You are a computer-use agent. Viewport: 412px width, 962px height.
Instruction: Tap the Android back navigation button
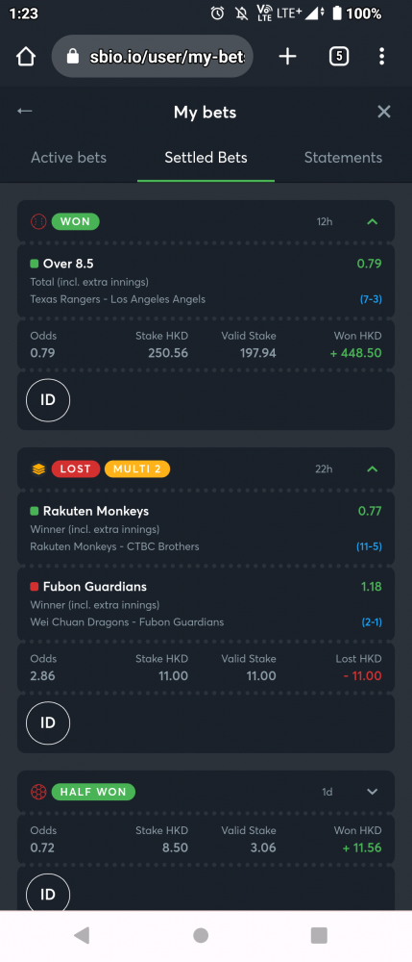pos(82,935)
